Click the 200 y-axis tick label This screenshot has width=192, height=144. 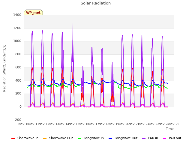[x=18, y=94]
